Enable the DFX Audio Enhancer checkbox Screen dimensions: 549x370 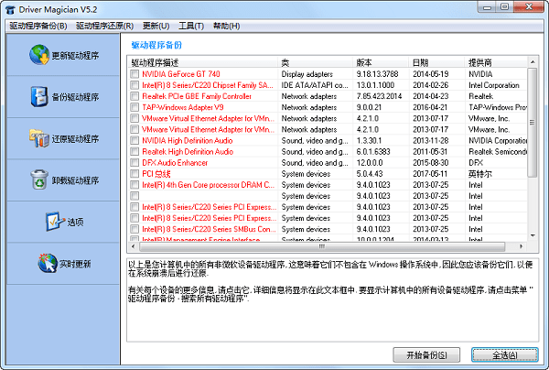tap(135, 162)
